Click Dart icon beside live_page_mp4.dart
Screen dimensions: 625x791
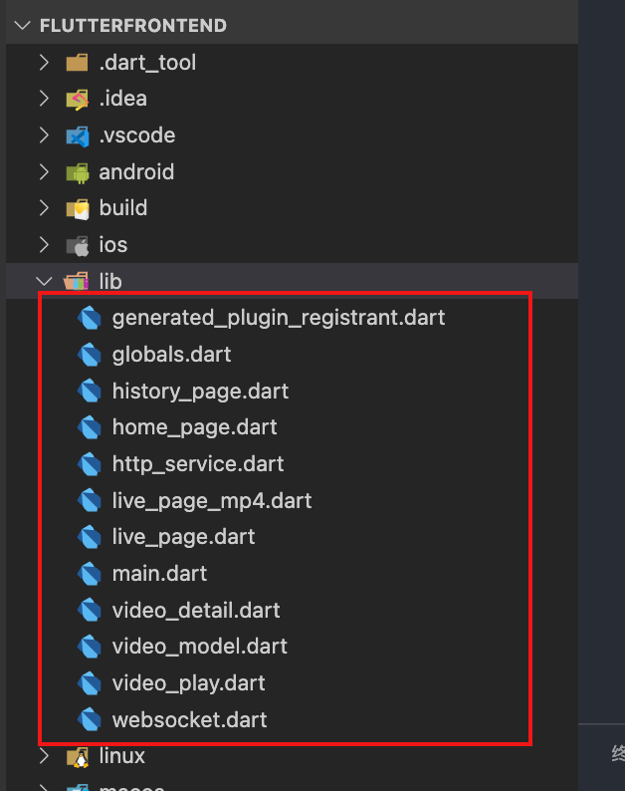[x=90, y=500]
